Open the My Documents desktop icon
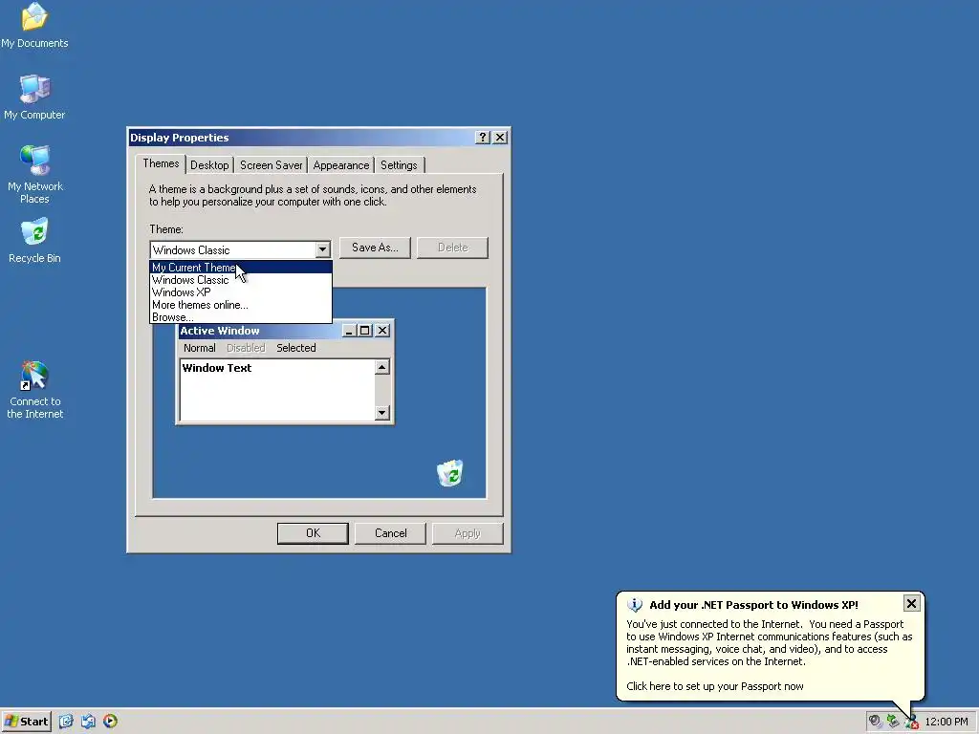 point(34,25)
